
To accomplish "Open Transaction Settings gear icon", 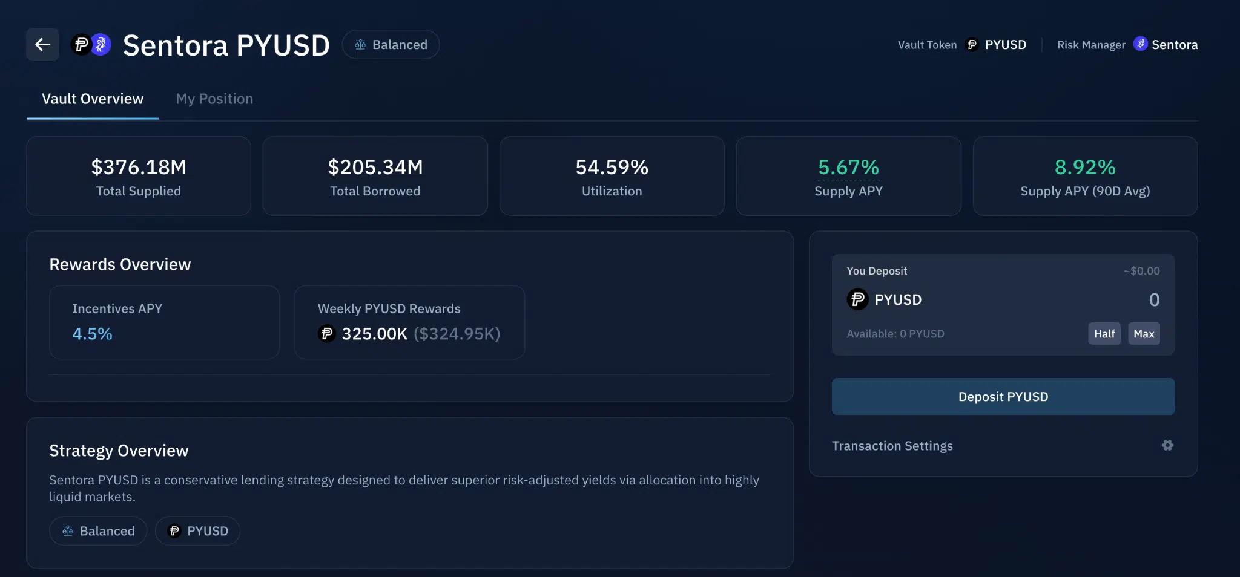I will (x=1167, y=445).
